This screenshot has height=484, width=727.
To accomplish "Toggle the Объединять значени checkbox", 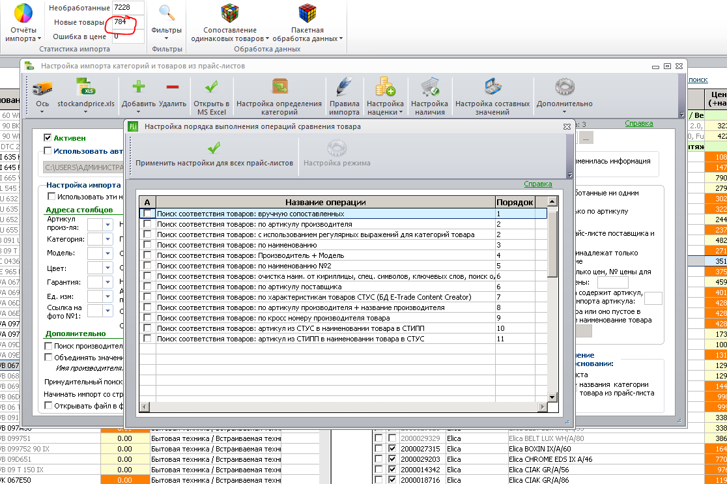I will tap(48, 358).
